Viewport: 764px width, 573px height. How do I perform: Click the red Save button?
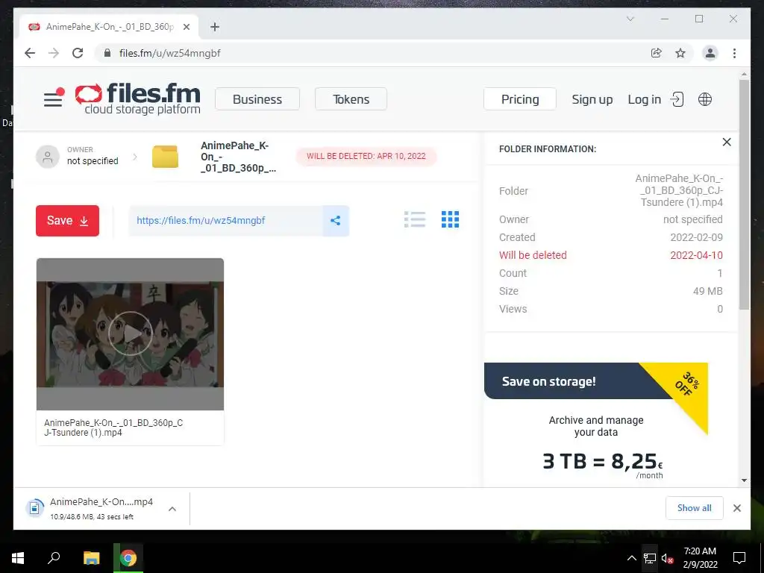tap(67, 221)
